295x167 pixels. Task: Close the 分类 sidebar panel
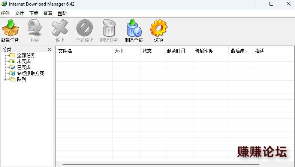click(50, 49)
